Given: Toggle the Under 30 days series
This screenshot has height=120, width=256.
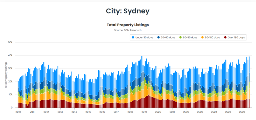Looking at the screenshot, I should (142, 38).
